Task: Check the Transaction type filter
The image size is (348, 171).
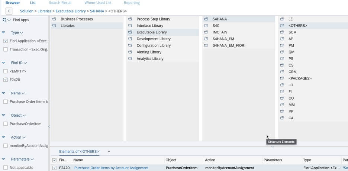Action: pyautogui.click(x=6, y=49)
